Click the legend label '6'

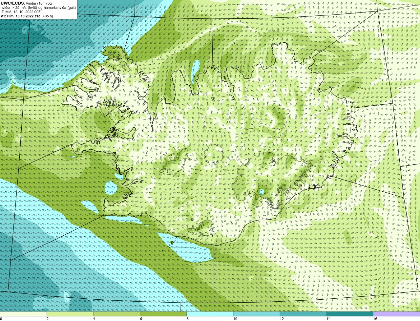(141, 319)
